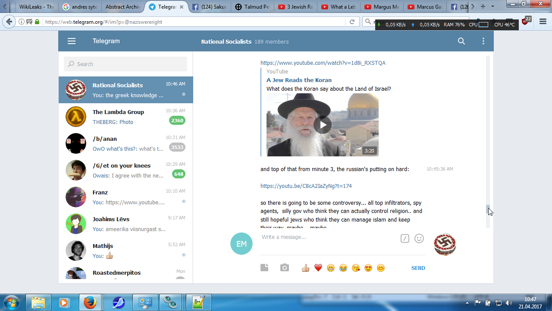Open the Windows Start menu
552x311 pixels.
[12, 302]
